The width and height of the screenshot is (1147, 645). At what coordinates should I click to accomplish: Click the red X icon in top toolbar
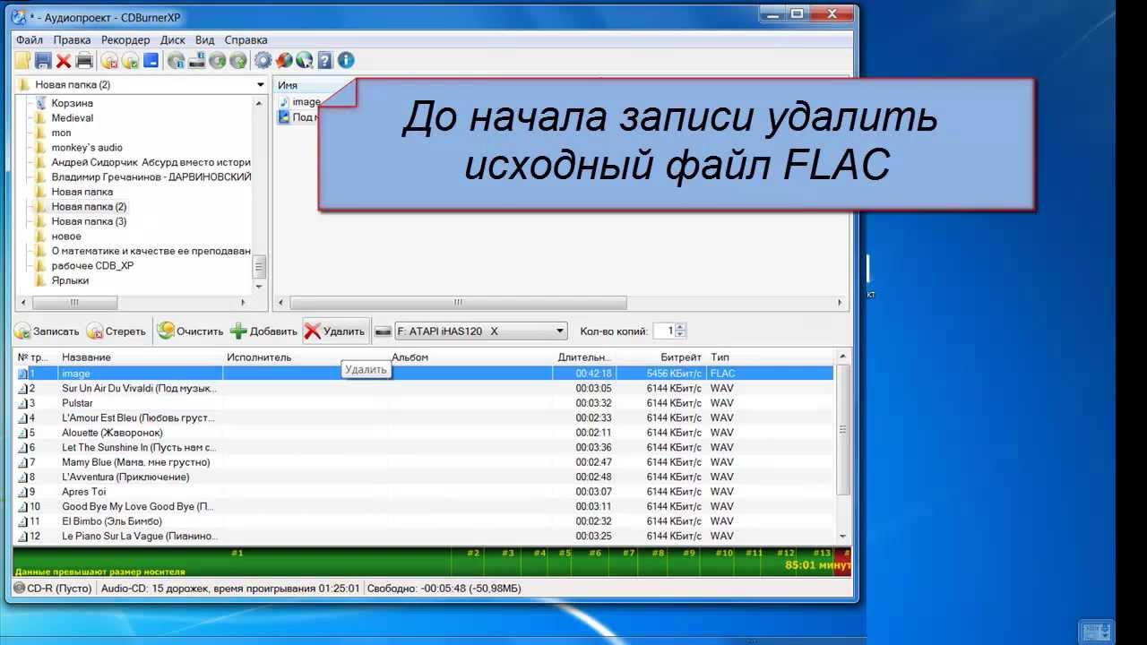64,61
